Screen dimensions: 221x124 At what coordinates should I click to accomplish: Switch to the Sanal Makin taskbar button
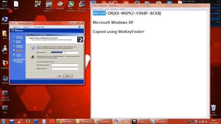103,121
